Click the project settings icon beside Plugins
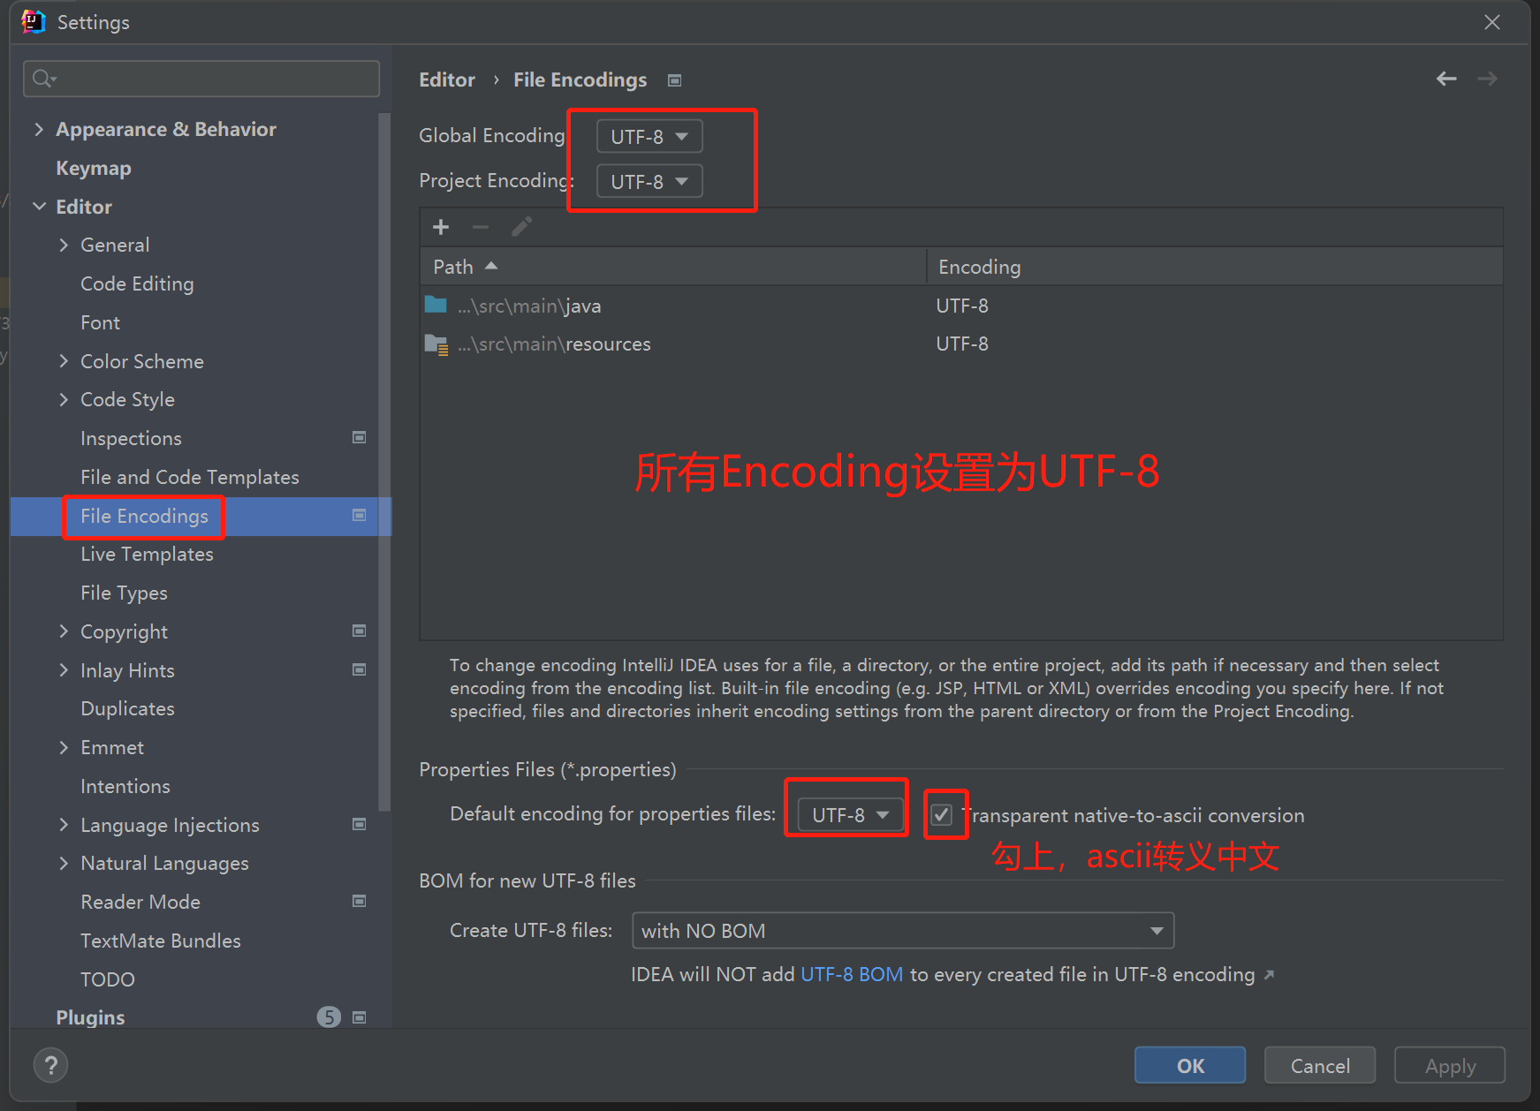 click(x=360, y=1017)
